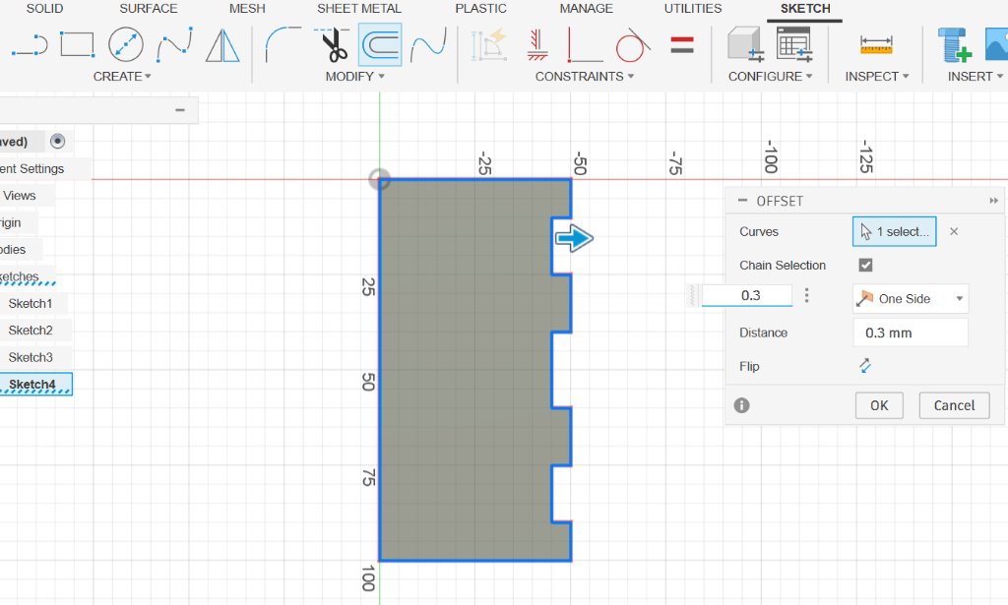Viewport: 1008px width, 605px height.
Task: Clear the Curves selection with X
Action: coord(954,232)
